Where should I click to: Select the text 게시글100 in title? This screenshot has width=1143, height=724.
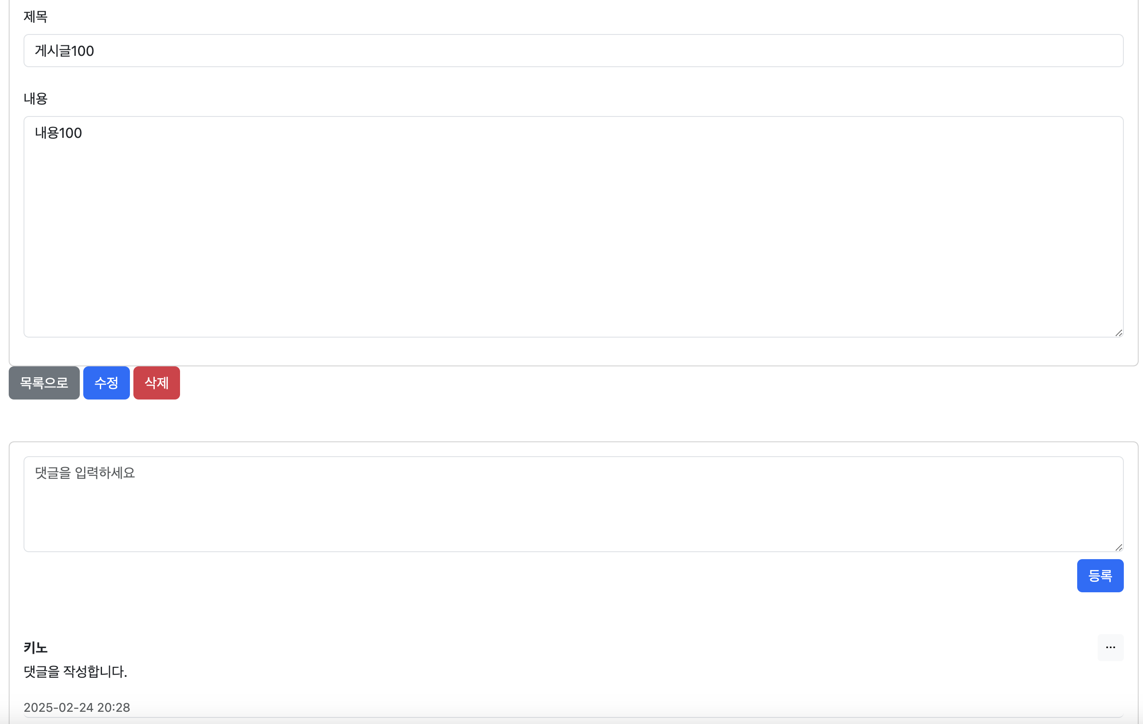coord(65,51)
